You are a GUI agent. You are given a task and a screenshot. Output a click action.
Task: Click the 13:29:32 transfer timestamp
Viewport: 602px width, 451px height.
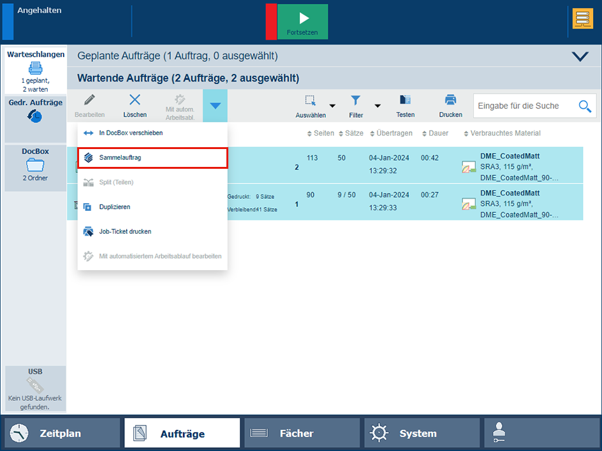click(383, 171)
